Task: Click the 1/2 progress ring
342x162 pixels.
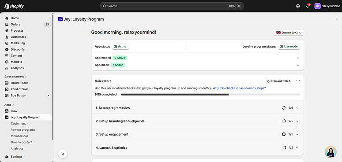Action: coord(284,147)
